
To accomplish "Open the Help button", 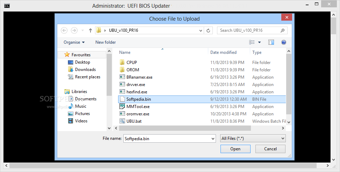I will click(x=284, y=42).
